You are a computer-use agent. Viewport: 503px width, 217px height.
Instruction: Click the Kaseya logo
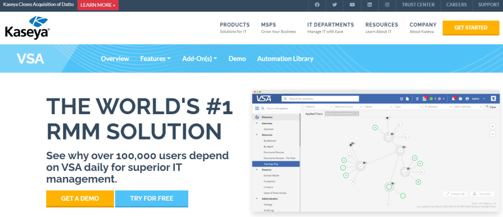coord(28,28)
